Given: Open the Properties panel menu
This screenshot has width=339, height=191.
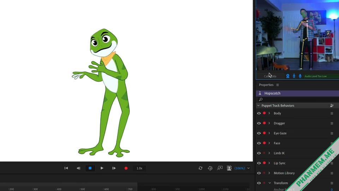Looking at the screenshot, I should [278, 85].
